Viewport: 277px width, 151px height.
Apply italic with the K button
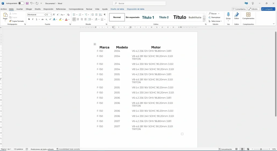33,19
